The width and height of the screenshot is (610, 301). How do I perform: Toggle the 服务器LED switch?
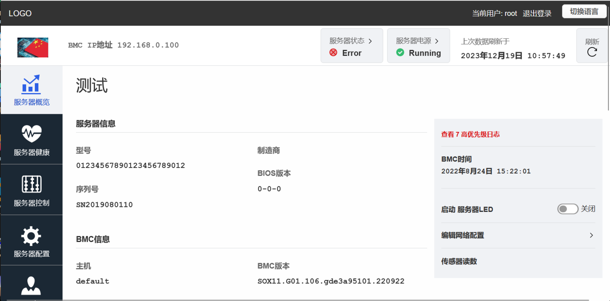tap(568, 209)
